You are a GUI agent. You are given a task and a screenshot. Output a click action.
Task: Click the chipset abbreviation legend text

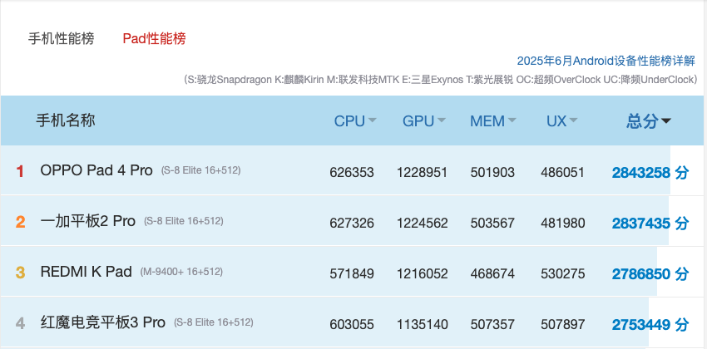tap(440, 79)
